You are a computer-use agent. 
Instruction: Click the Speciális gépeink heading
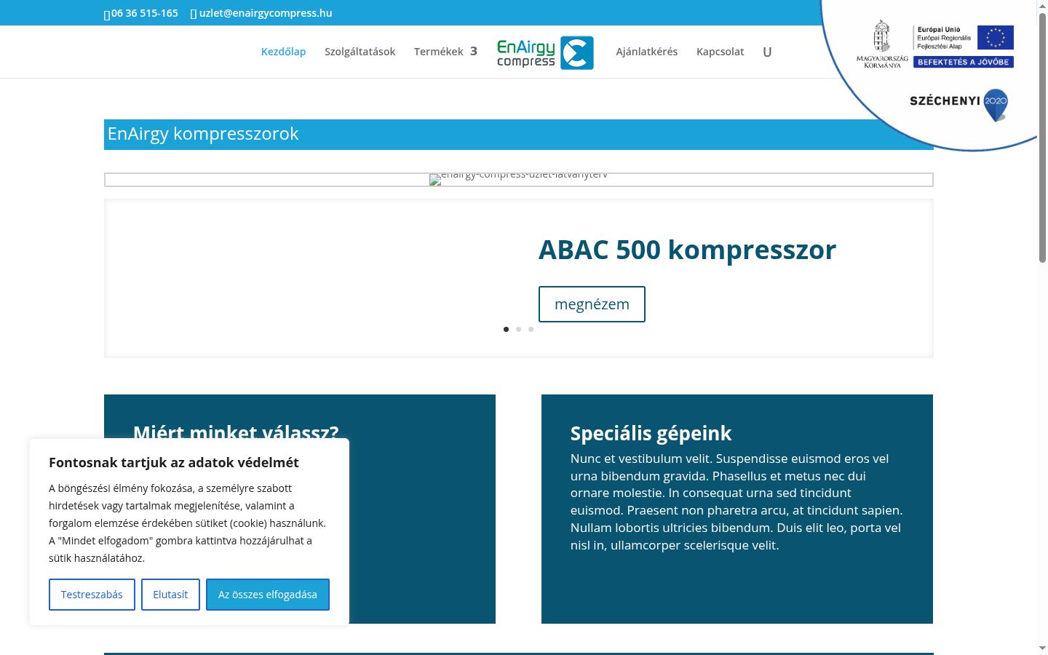651,433
